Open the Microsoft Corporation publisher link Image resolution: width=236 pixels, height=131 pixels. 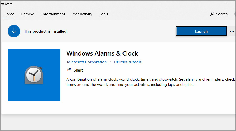(x=87, y=62)
